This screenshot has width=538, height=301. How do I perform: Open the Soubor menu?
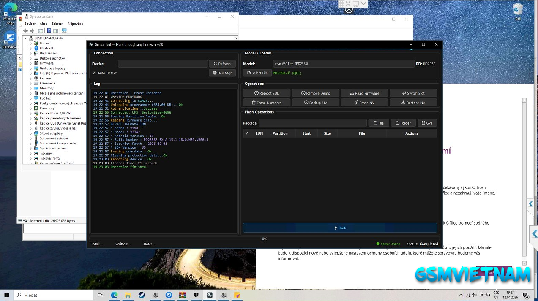(x=30, y=24)
